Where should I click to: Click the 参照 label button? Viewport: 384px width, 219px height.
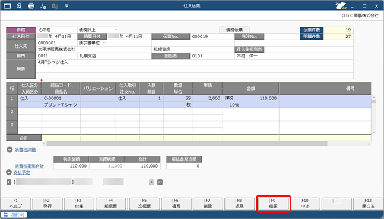click(x=21, y=30)
